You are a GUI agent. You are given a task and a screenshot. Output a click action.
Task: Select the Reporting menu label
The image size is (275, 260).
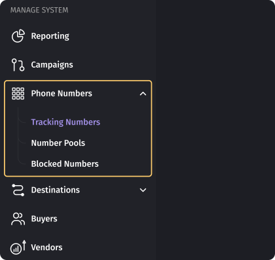pos(50,36)
